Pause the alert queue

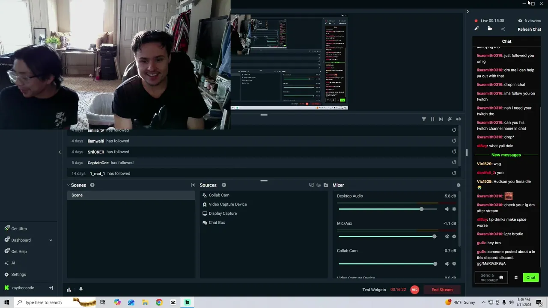[x=432, y=119]
